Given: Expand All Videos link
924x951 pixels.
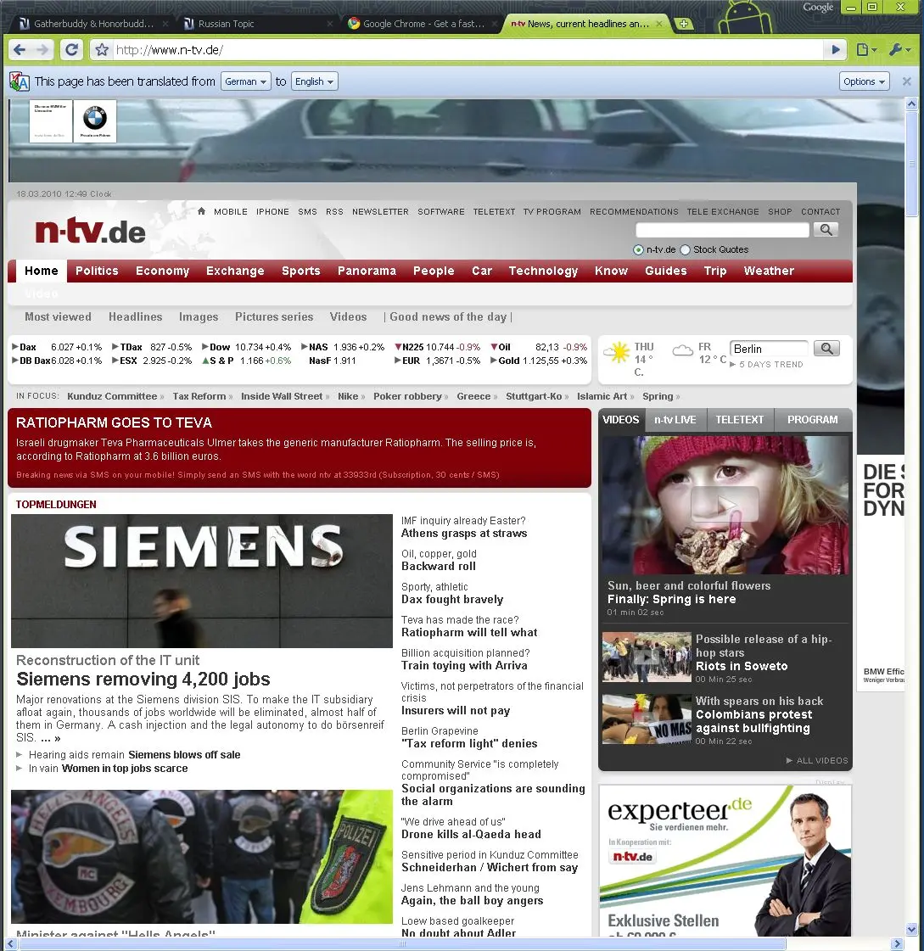Looking at the screenshot, I should point(816,761).
